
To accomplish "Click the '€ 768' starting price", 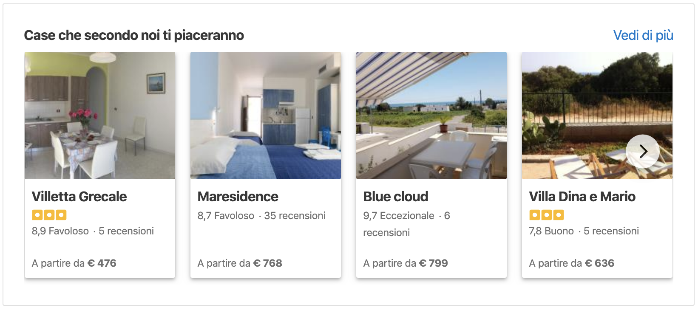I will [268, 263].
